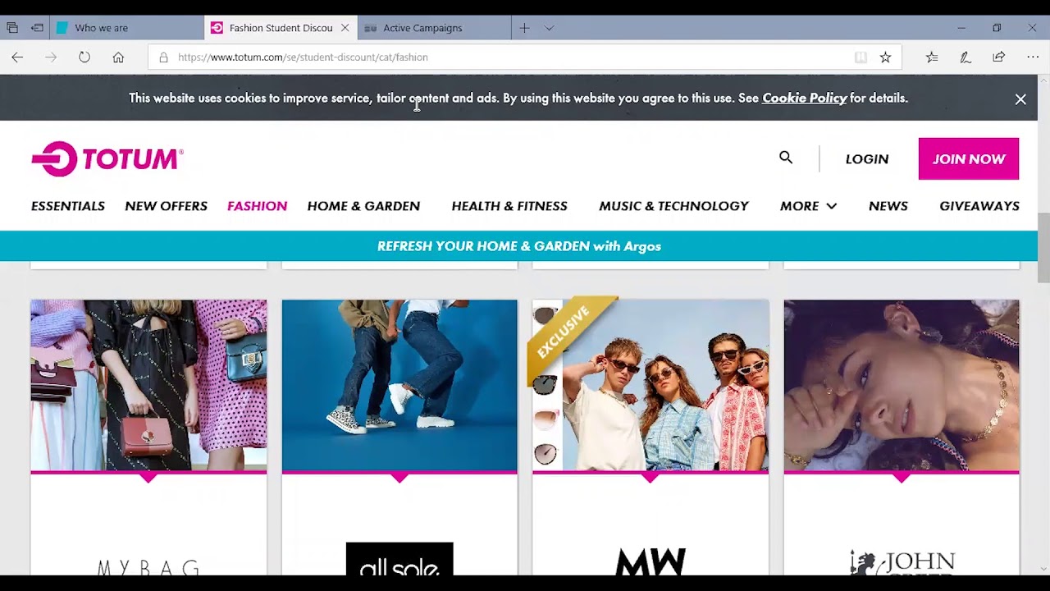Click the MYBAG brand logo
The height and width of the screenshot is (591, 1050).
coord(148,567)
